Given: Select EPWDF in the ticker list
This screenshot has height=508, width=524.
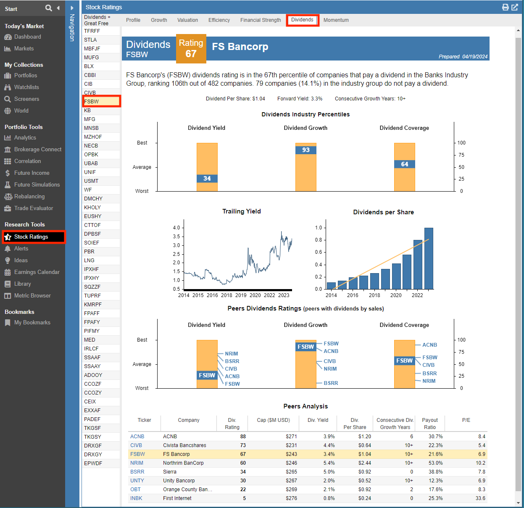Looking at the screenshot, I should coord(101,463).
